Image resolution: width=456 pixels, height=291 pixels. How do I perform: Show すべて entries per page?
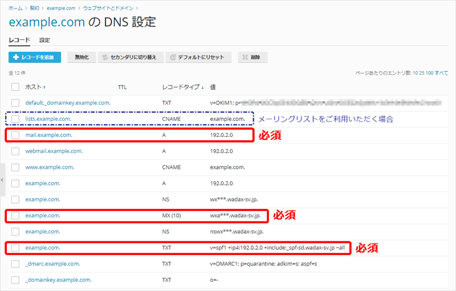coord(441,73)
